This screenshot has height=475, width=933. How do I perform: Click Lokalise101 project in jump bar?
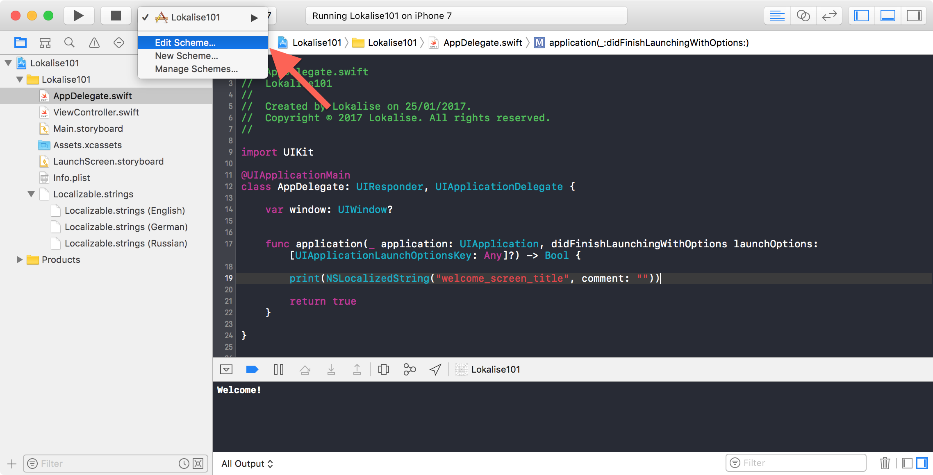click(310, 43)
